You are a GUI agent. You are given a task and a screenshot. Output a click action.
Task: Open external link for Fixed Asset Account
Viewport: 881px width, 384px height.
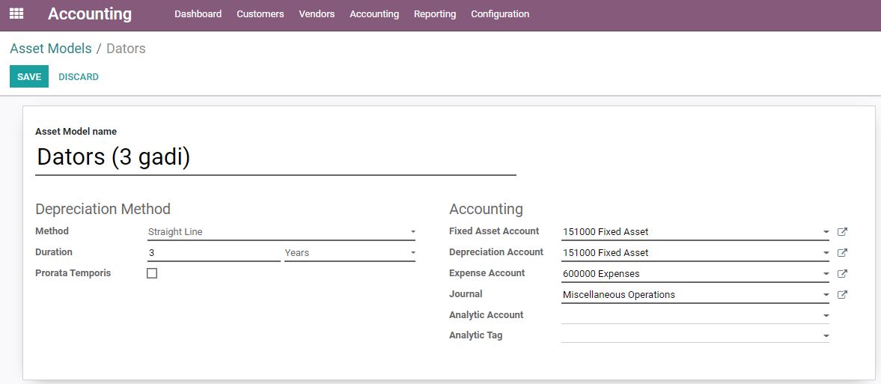tap(842, 231)
